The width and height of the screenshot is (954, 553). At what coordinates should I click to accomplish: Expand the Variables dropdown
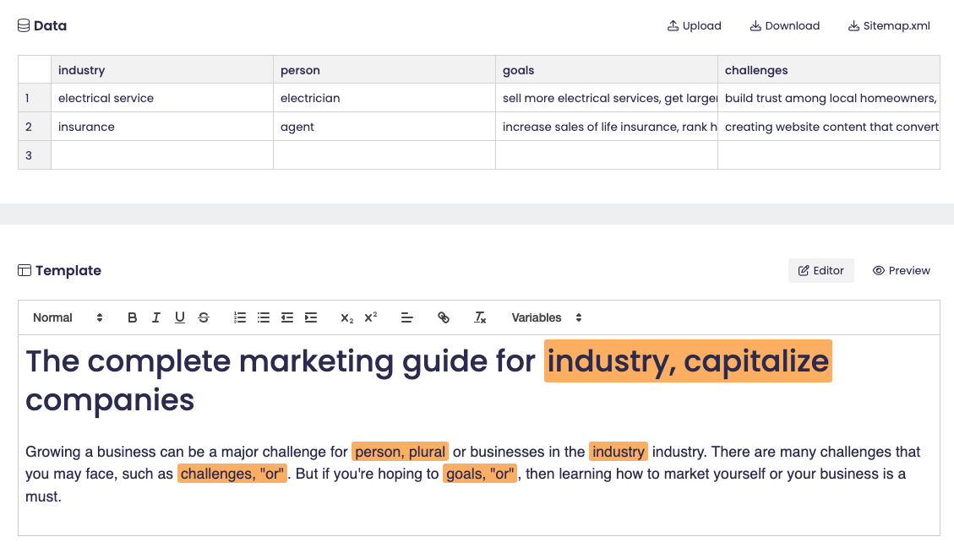pyautogui.click(x=547, y=317)
